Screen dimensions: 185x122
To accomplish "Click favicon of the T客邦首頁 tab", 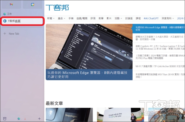I will 5,21.
